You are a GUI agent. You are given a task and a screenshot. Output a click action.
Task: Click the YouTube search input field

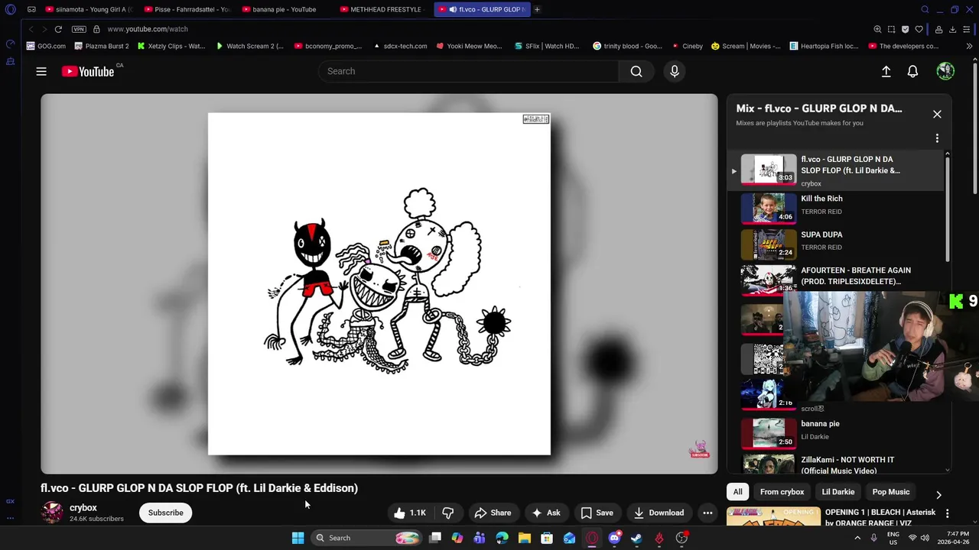pos(468,71)
